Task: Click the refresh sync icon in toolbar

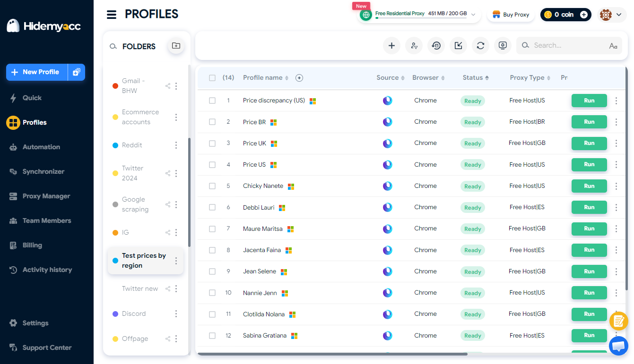Action: click(480, 45)
